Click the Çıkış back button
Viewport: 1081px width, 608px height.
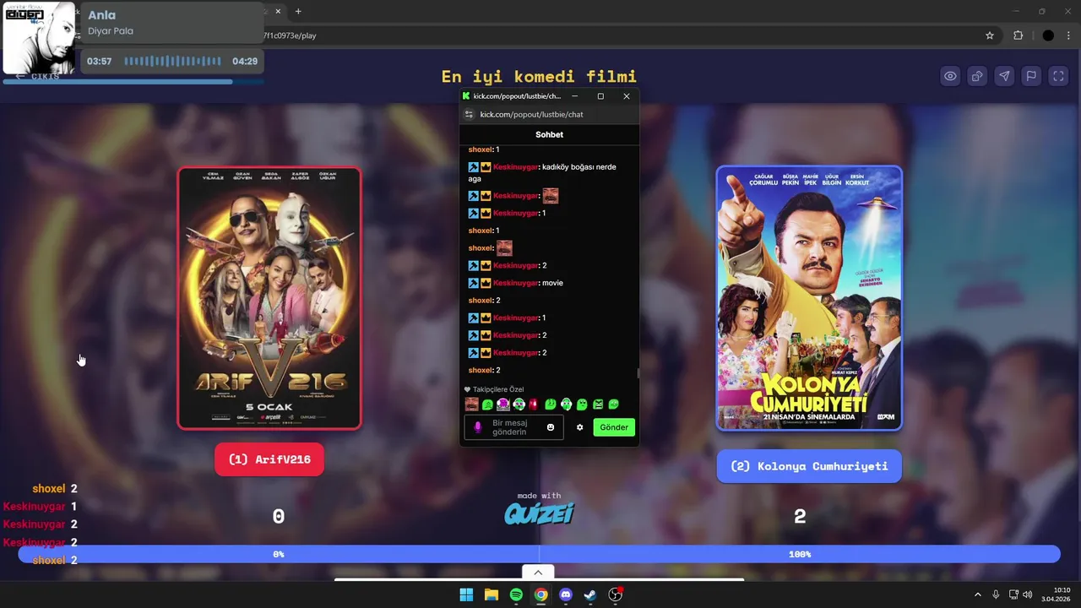click(x=39, y=76)
